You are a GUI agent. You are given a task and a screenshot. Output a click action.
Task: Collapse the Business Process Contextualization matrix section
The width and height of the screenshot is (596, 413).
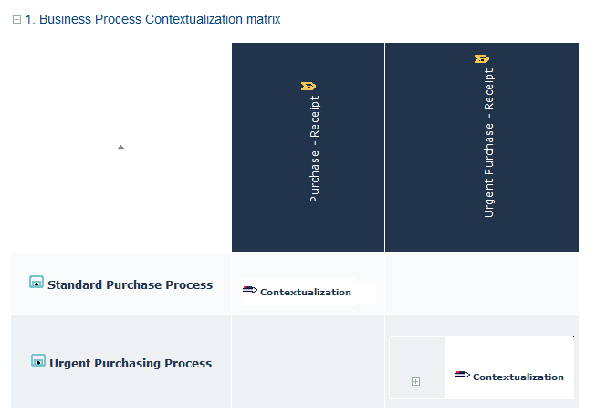(16, 20)
